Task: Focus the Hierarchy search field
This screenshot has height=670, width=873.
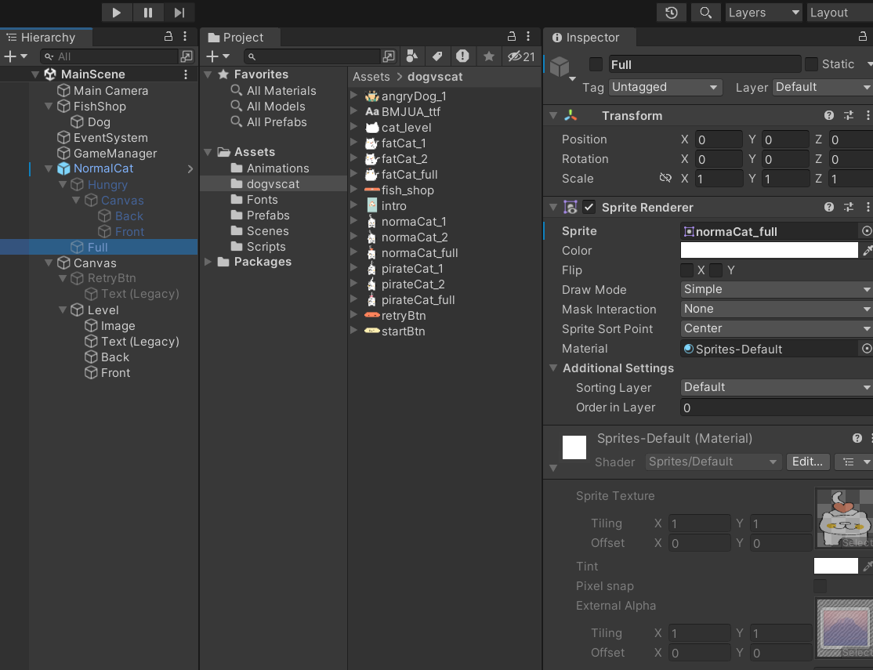Action: click(109, 56)
